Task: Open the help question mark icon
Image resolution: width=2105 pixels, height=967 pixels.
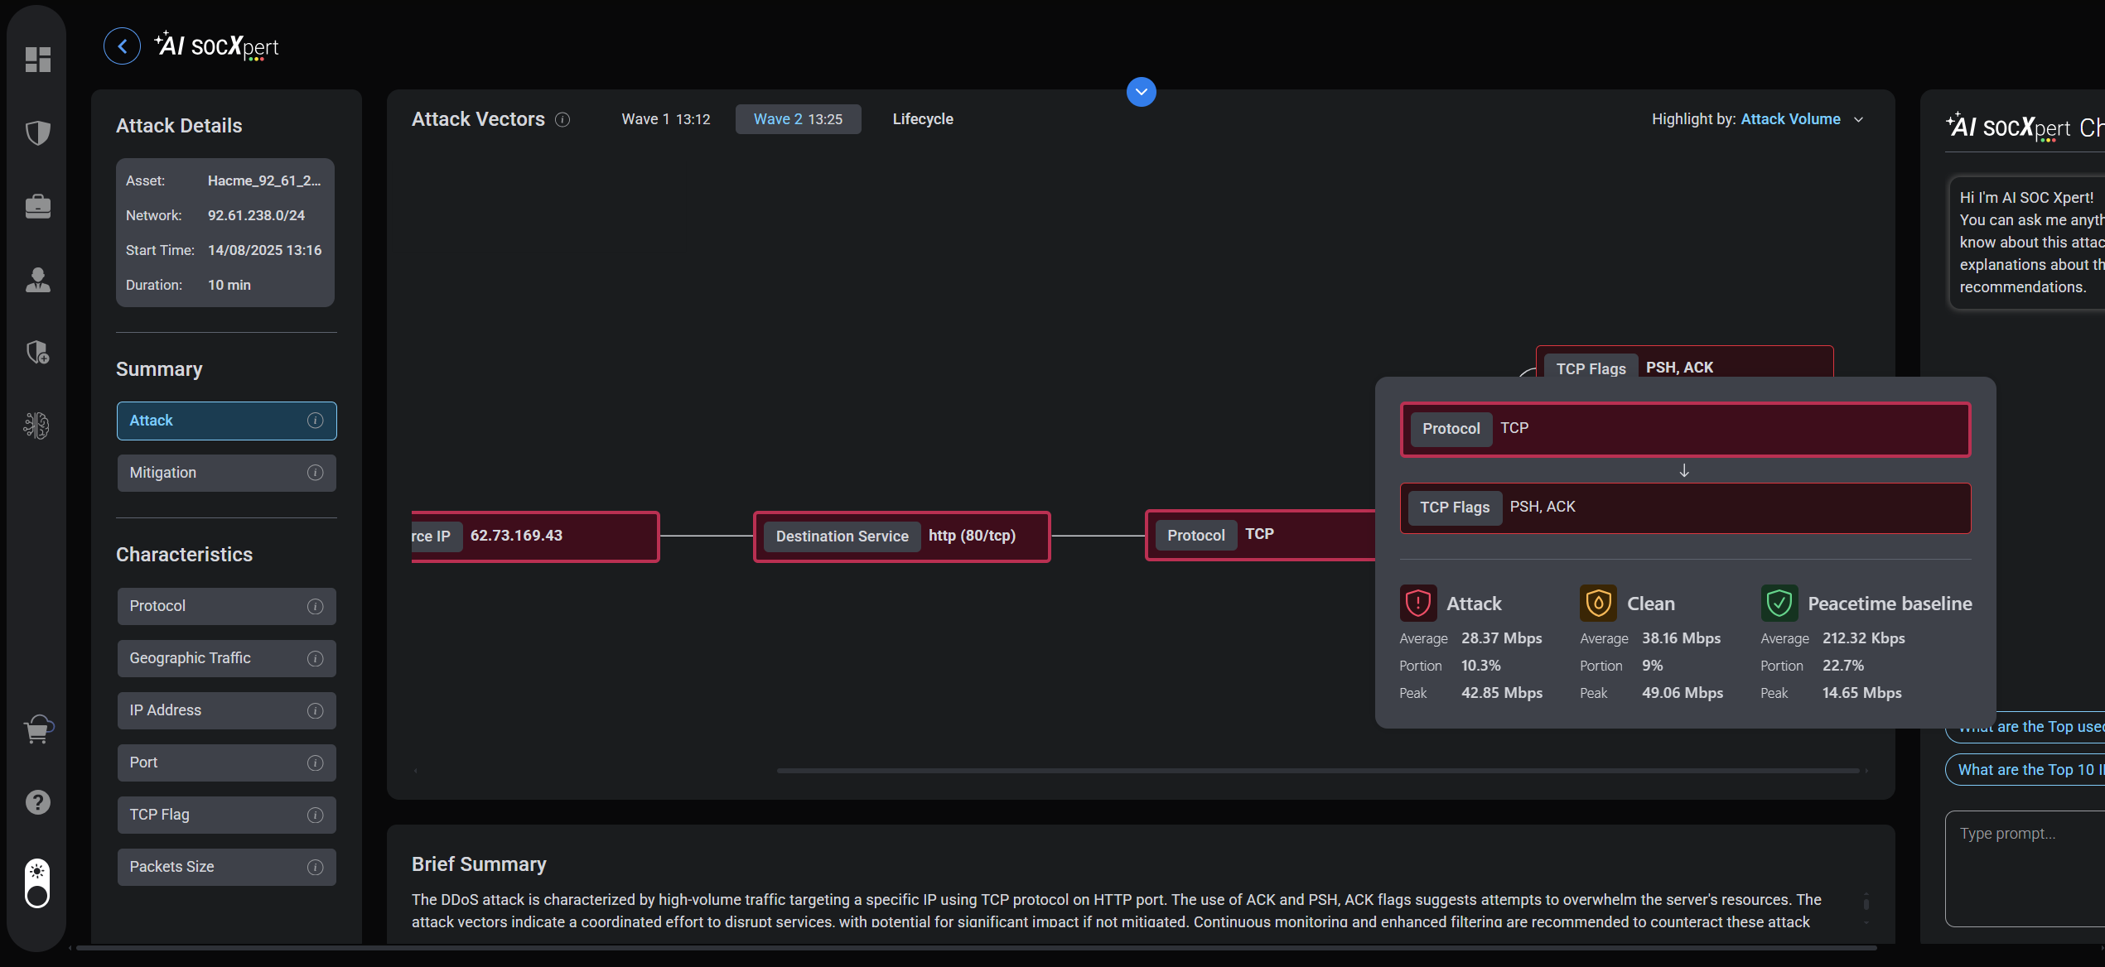Action: (x=38, y=802)
